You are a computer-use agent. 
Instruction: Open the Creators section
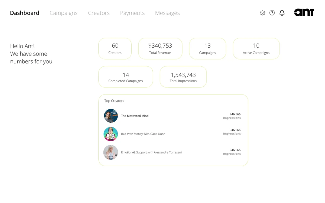pyautogui.click(x=99, y=13)
